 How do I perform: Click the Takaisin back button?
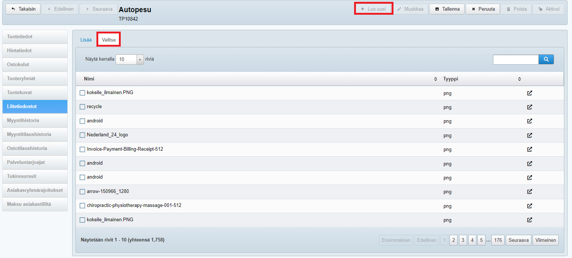(x=23, y=9)
